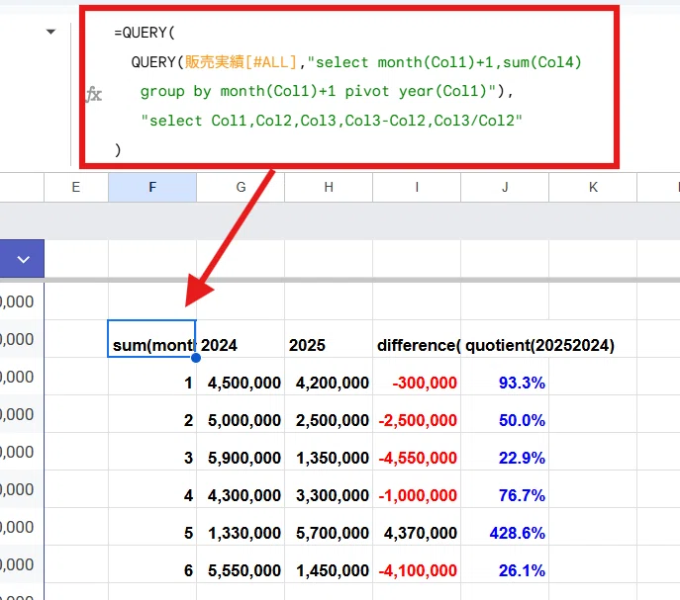Select the month 4 cell
This screenshot has height=600, width=680.
pos(152,489)
